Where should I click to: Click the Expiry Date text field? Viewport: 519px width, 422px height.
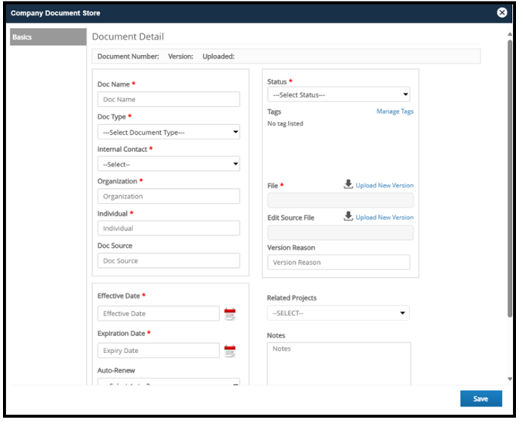[x=159, y=351]
